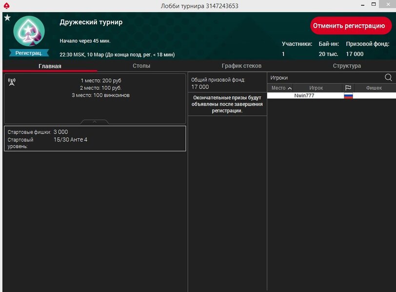Switch to the Главная tab
Screen dimensions: 396x292
pyautogui.click(x=50, y=66)
